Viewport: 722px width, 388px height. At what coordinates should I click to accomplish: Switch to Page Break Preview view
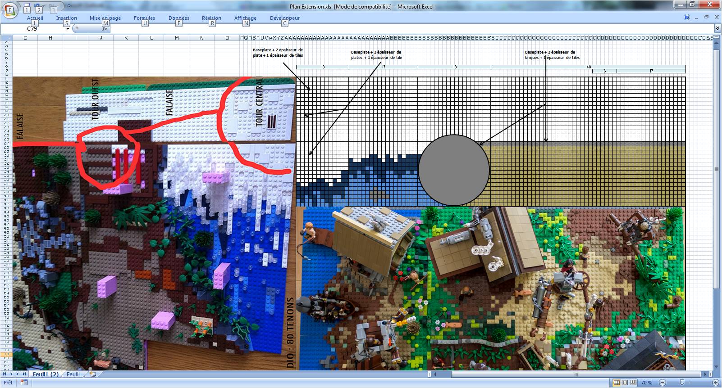click(633, 383)
